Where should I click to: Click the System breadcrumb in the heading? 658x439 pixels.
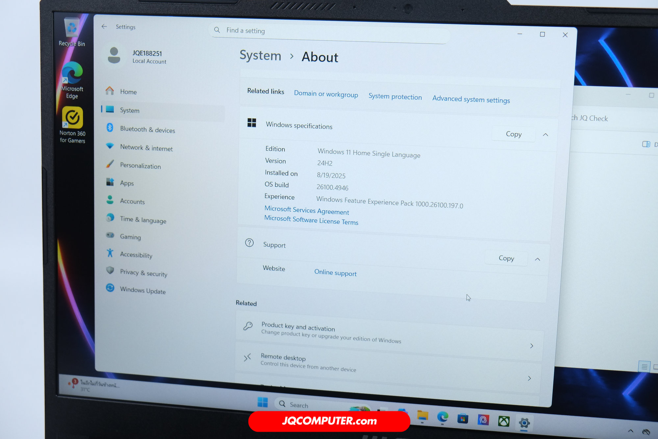click(x=260, y=55)
